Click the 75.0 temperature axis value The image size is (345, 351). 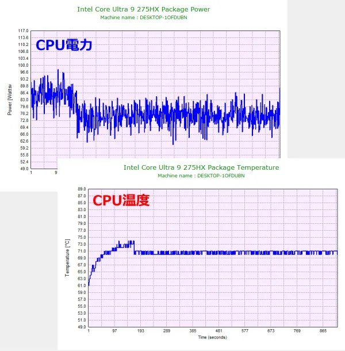[x=82, y=238]
